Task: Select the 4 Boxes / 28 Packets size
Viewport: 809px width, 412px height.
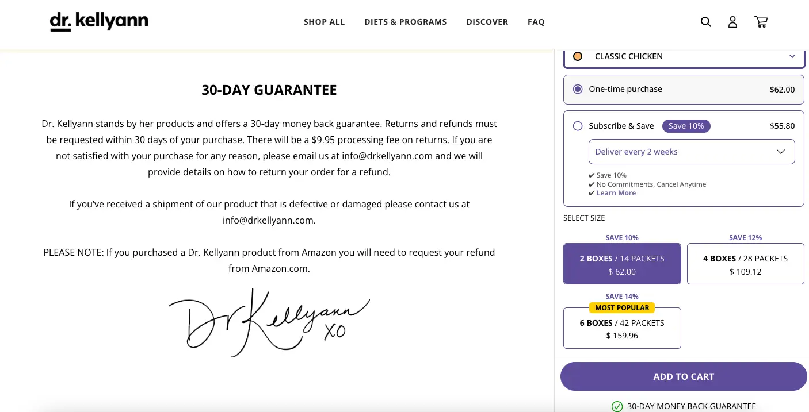Action: 745,264
